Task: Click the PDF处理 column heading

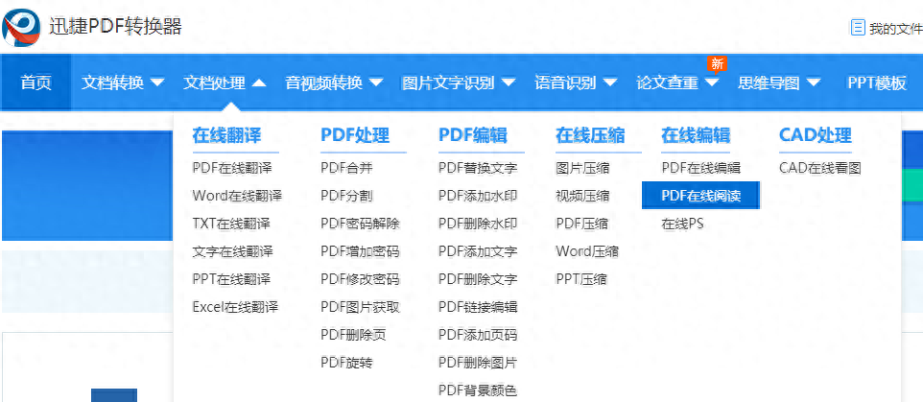Action: 355,135
